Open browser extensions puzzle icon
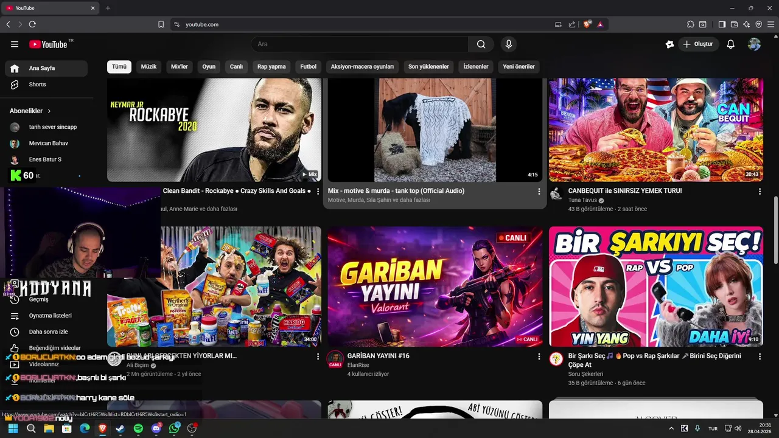 point(691,24)
